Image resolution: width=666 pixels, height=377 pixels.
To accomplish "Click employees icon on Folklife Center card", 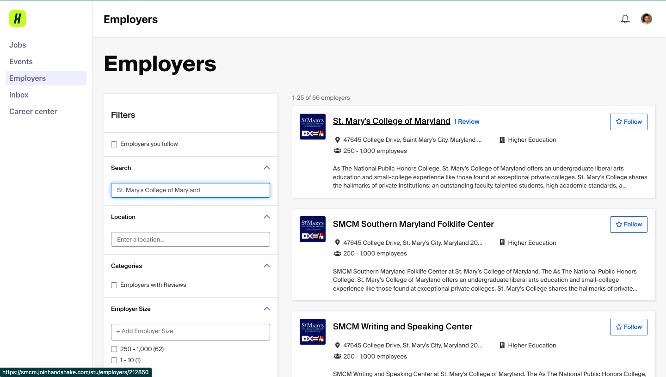I will [337, 253].
